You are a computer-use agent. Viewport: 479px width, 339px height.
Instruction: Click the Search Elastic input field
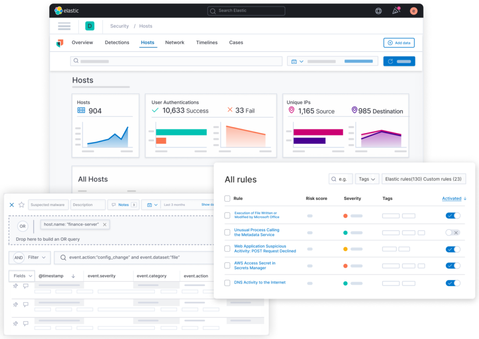(x=246, y=11)
